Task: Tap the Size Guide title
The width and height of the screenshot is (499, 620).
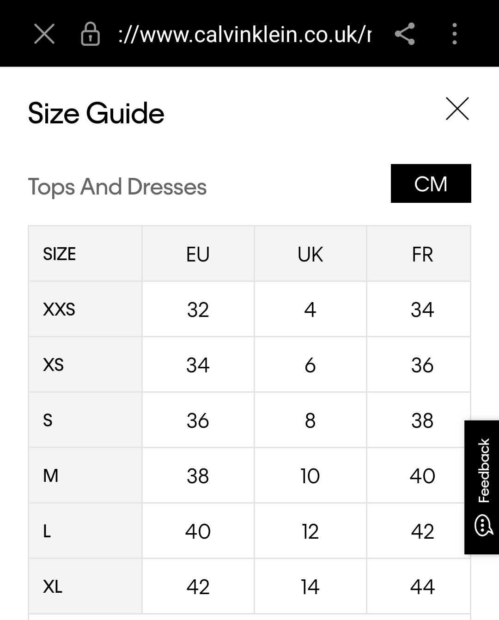Action: tap(96, 113)
